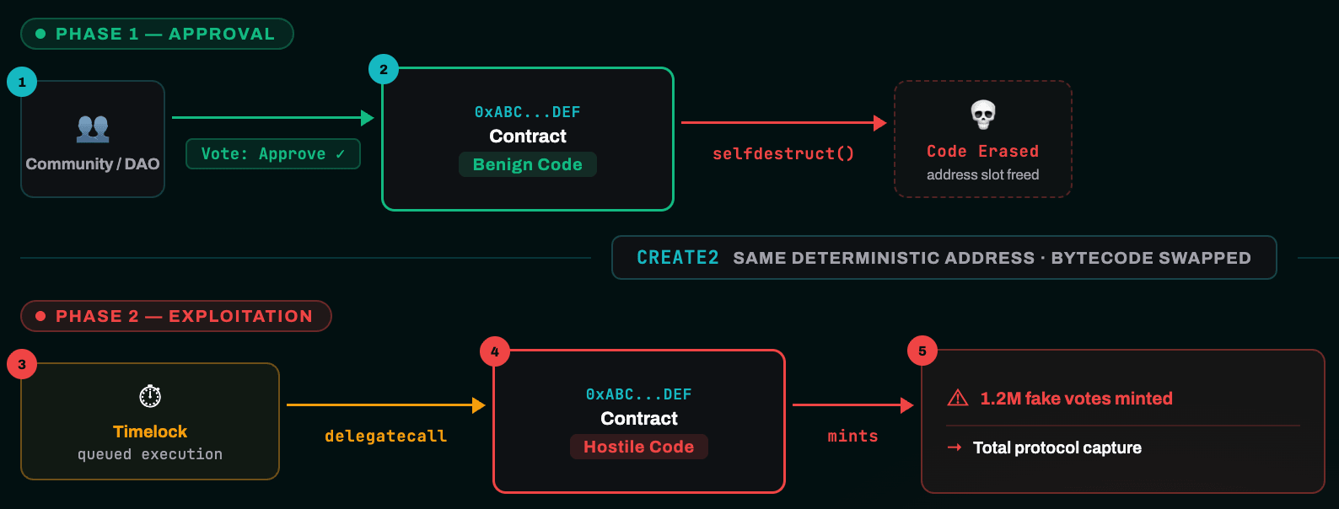Click the Benign Code tag
The width and height of the screenshot is (1339, 509).
527,164
